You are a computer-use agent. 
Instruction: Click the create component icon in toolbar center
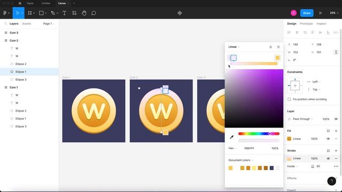tap(180, 13)
